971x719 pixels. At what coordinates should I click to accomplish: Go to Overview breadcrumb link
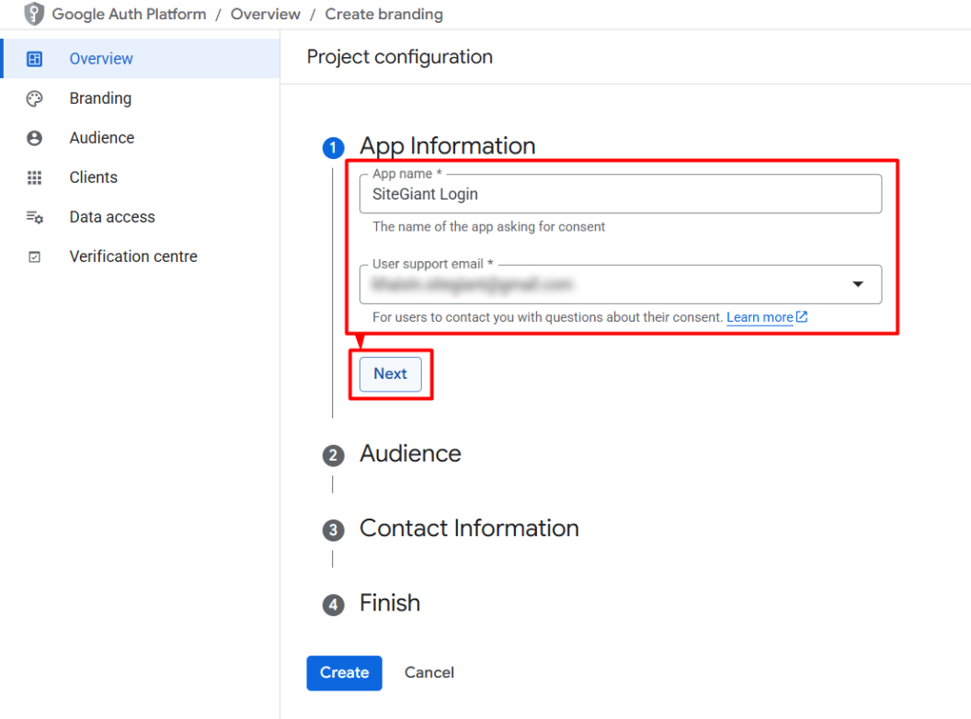coord(266,14)
